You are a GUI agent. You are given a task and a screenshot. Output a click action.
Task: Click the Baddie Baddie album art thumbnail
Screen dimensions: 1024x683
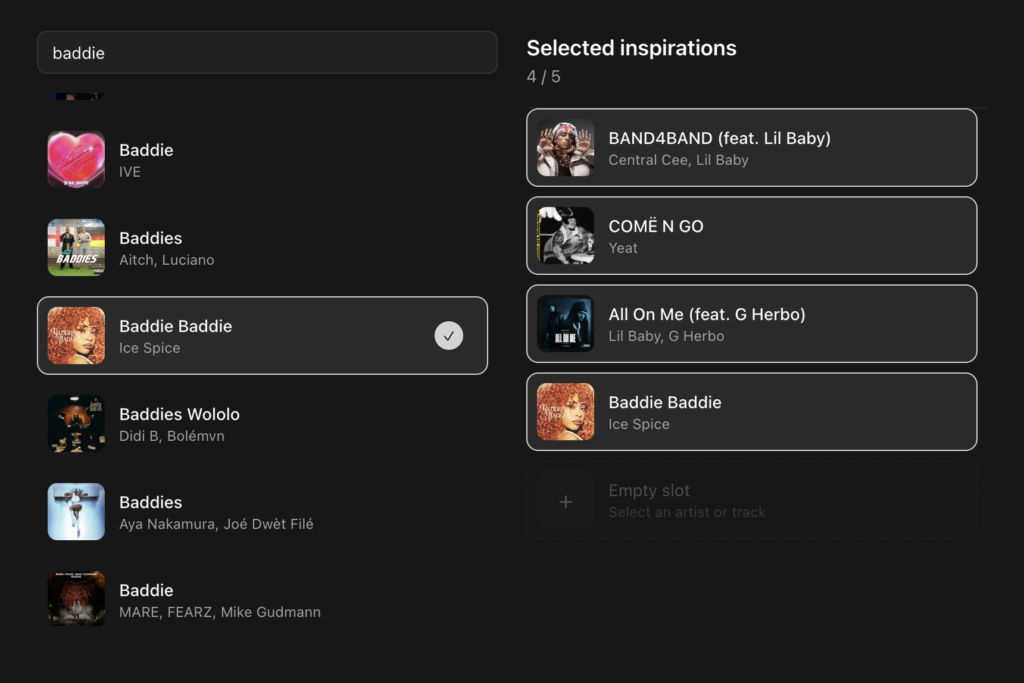(x=76, y=335)
